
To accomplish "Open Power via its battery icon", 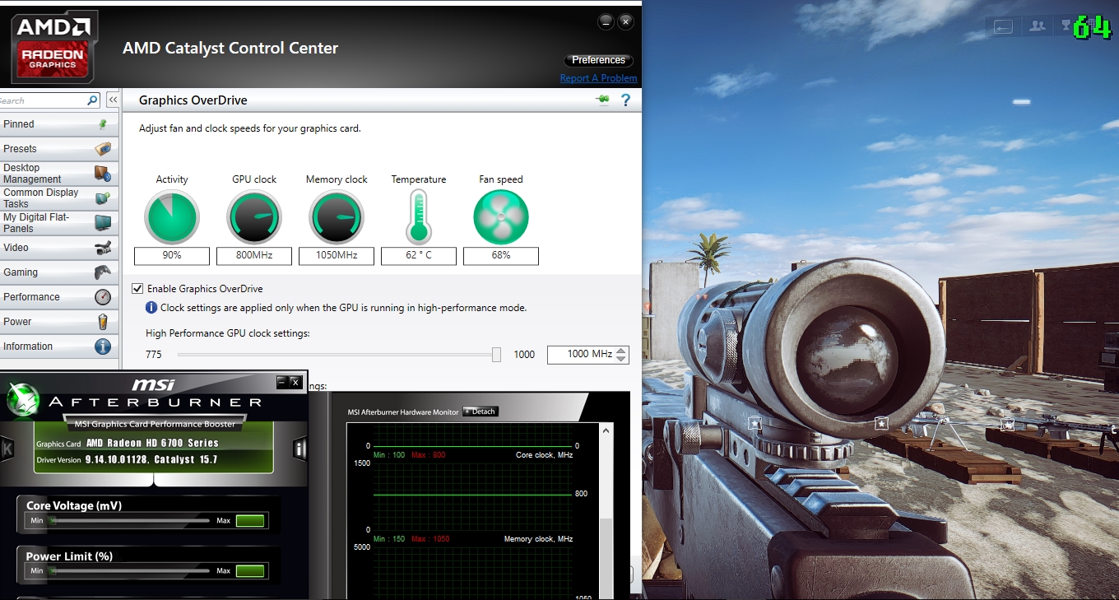I will [x=103, y=322].
